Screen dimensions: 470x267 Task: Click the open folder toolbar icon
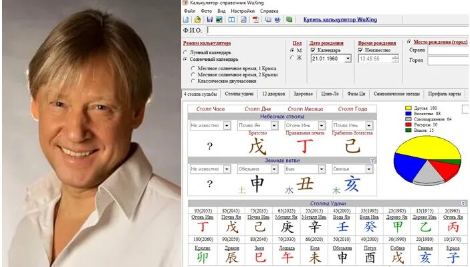point(197,19)
